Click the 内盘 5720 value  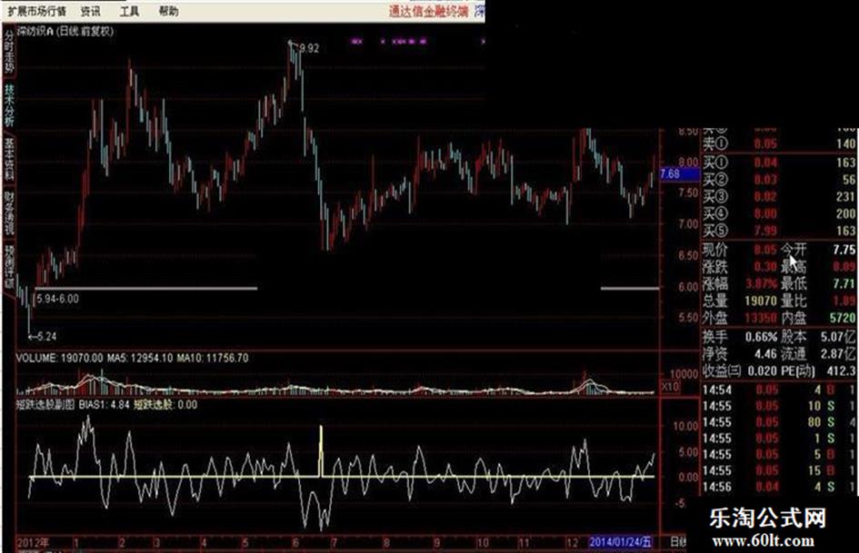(843, 318)
